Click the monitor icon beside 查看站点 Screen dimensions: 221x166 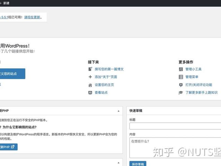pyautogui.click(x=90, y=93)
